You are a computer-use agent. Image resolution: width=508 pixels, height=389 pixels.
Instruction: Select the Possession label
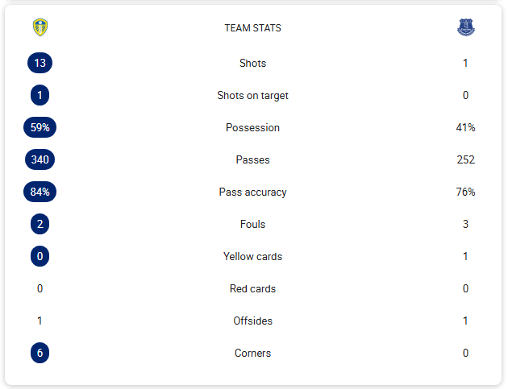252,127
